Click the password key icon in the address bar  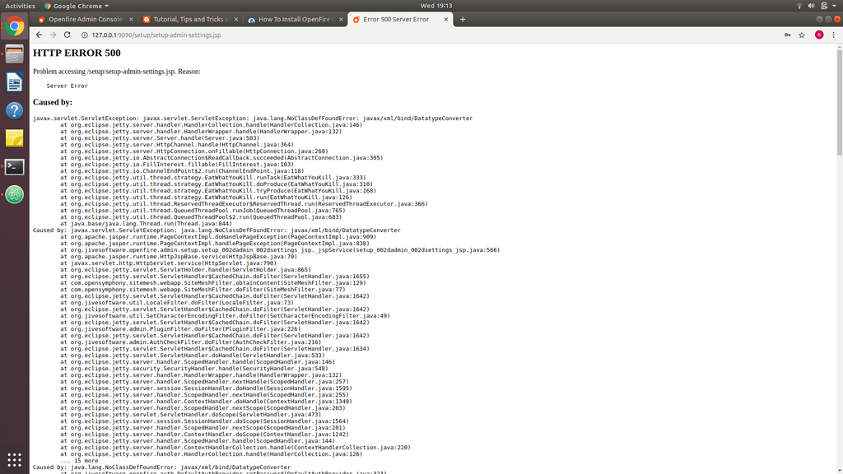point(788,35)
